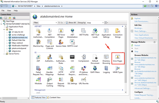Open the Modules feature

coord(38,81)
